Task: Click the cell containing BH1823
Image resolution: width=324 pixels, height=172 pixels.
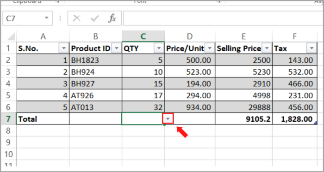Action: 96,60
